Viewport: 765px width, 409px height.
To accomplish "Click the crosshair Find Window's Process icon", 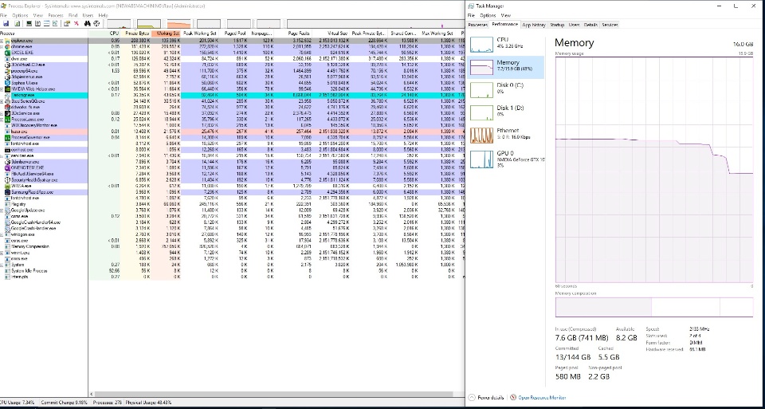I will (96, 23).
